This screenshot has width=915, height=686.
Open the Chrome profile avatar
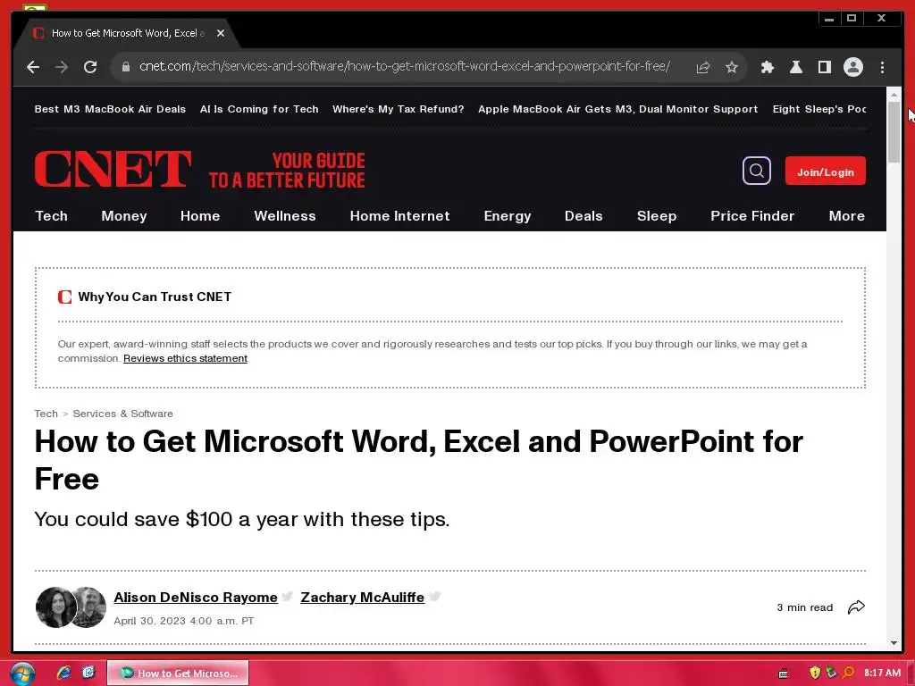point(853,67)
